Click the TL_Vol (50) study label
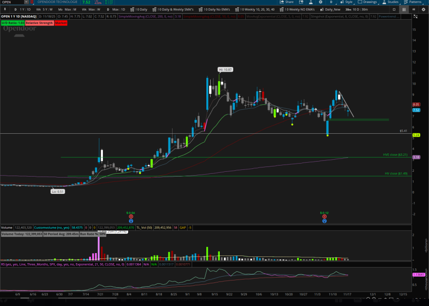Screen dimensions: 429x306 (144, 228)
